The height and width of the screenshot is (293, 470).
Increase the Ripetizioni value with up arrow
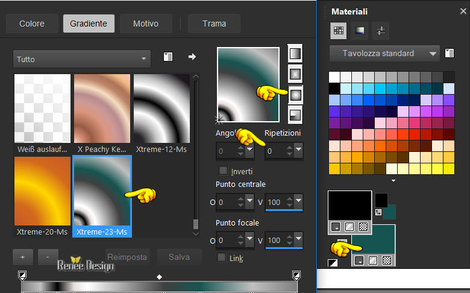(289, 148)
